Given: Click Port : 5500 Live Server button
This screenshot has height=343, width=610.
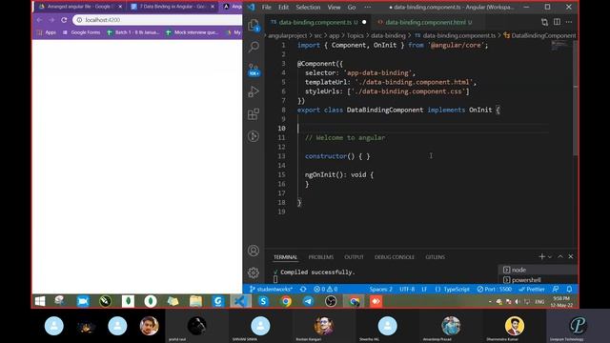Looking at the screenshot, I should (x=495, y=289).
